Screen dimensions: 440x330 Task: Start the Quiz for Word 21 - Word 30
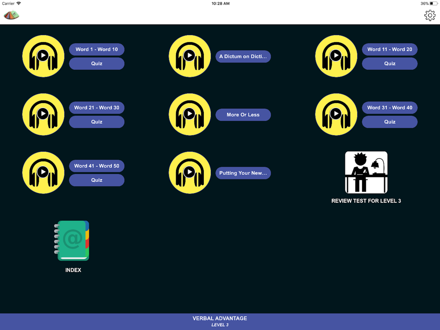(97, 122)
